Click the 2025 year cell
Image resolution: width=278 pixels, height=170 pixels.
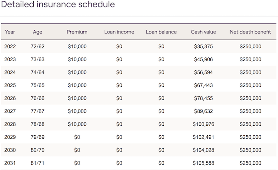[x=10, y=85]
